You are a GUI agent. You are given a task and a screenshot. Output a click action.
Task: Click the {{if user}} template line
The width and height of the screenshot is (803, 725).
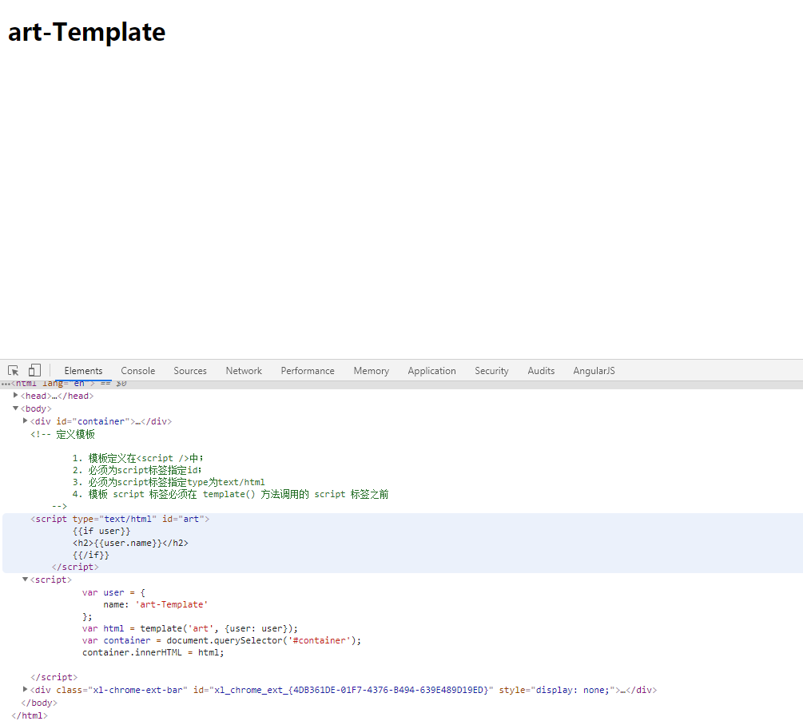coord(101,531)
